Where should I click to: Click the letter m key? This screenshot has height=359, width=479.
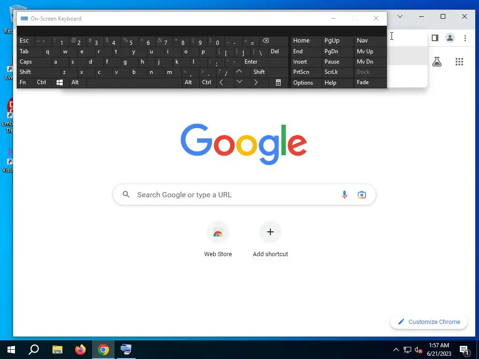(x=173, y=72)
